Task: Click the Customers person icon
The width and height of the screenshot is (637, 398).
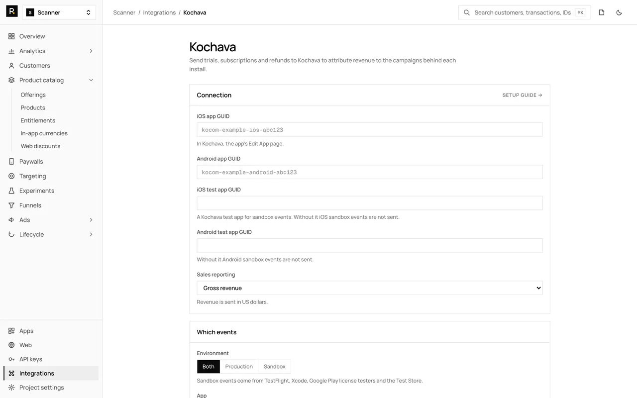Action: point(11,66)
